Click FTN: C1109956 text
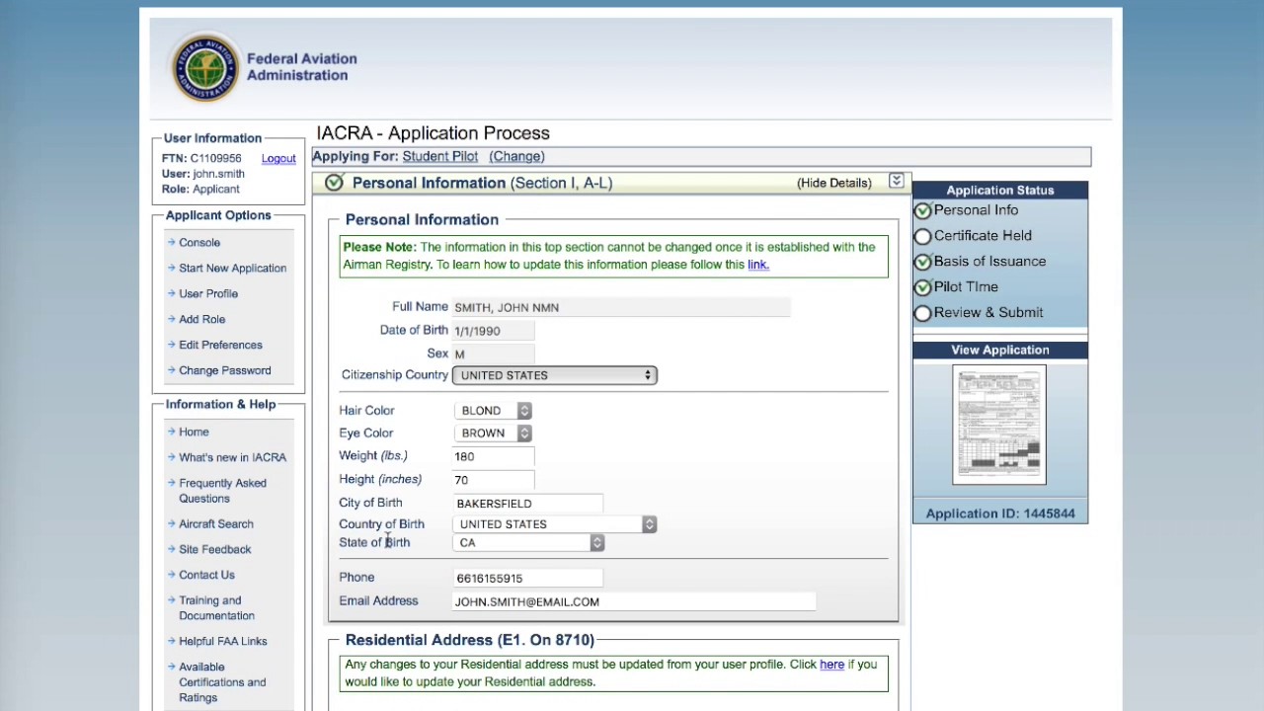Image resolution: width=1264 pixels, height=711 pixels. point(201,158)
